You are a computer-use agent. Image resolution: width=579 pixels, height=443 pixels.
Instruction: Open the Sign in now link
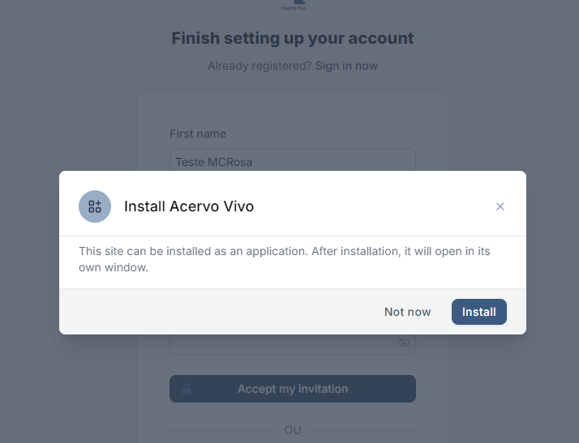pos(346,66)
